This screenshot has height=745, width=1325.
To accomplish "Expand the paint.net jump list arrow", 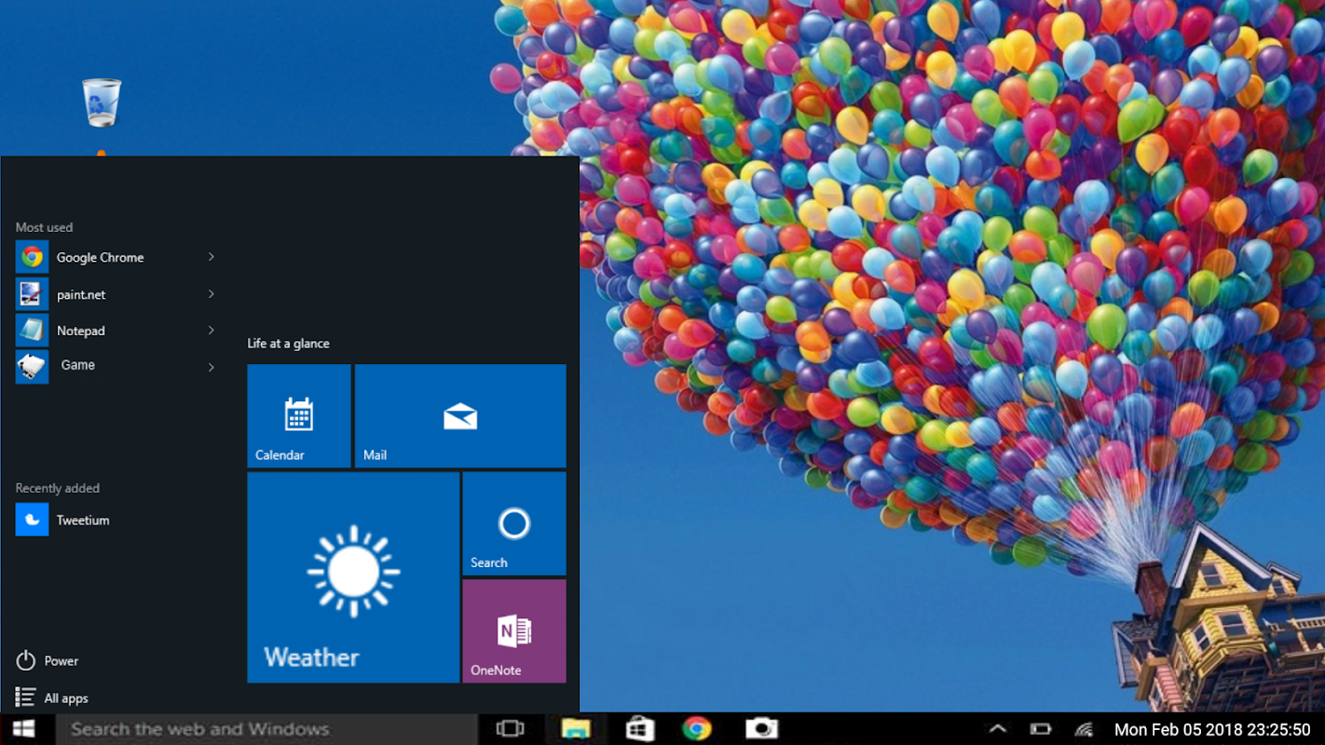I will coord(212,294).
